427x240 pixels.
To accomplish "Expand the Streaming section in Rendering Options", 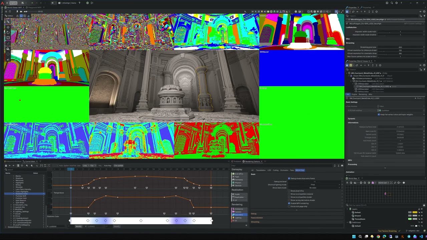I will [x=296, y=222].
